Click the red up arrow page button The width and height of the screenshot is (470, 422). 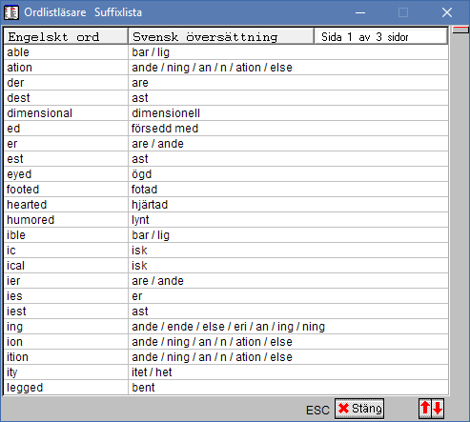(x=425, y=409)
